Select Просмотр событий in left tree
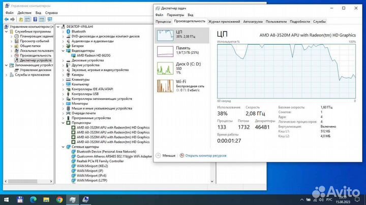The width and height of the screenshot is (366, 205). pos(35,41)
